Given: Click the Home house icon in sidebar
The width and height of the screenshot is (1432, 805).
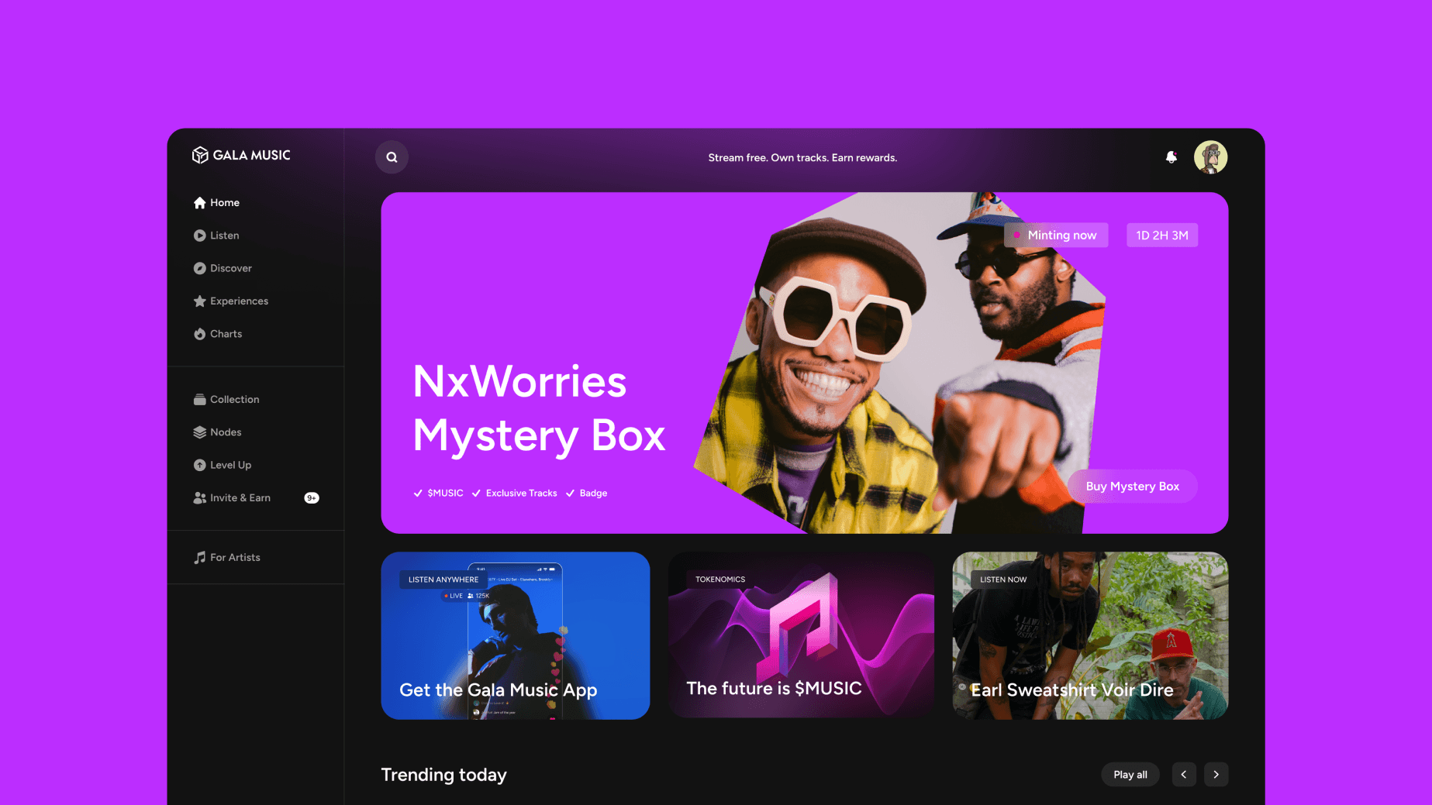Looking at the screenshot, I should [200, 203].
